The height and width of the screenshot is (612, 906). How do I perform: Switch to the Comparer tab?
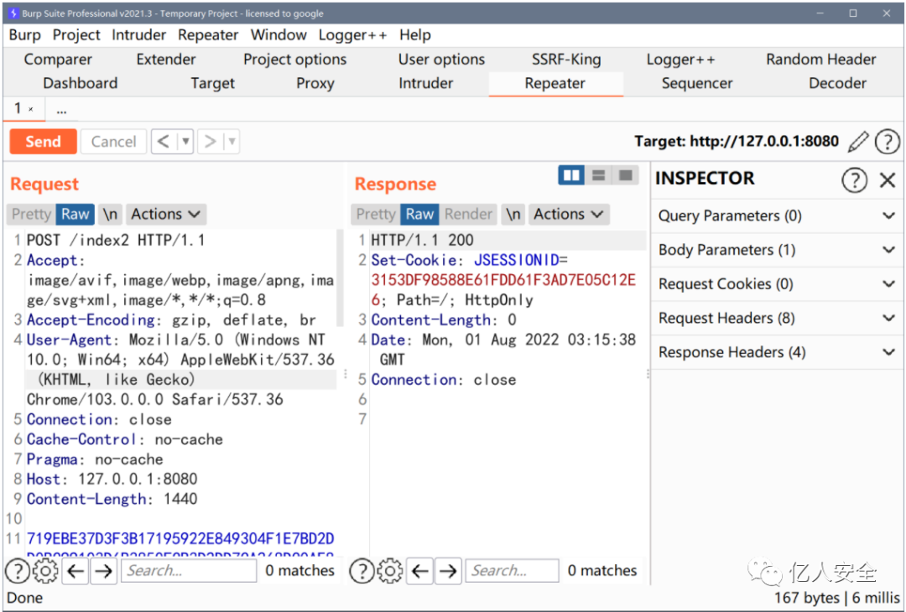(58, 60)
